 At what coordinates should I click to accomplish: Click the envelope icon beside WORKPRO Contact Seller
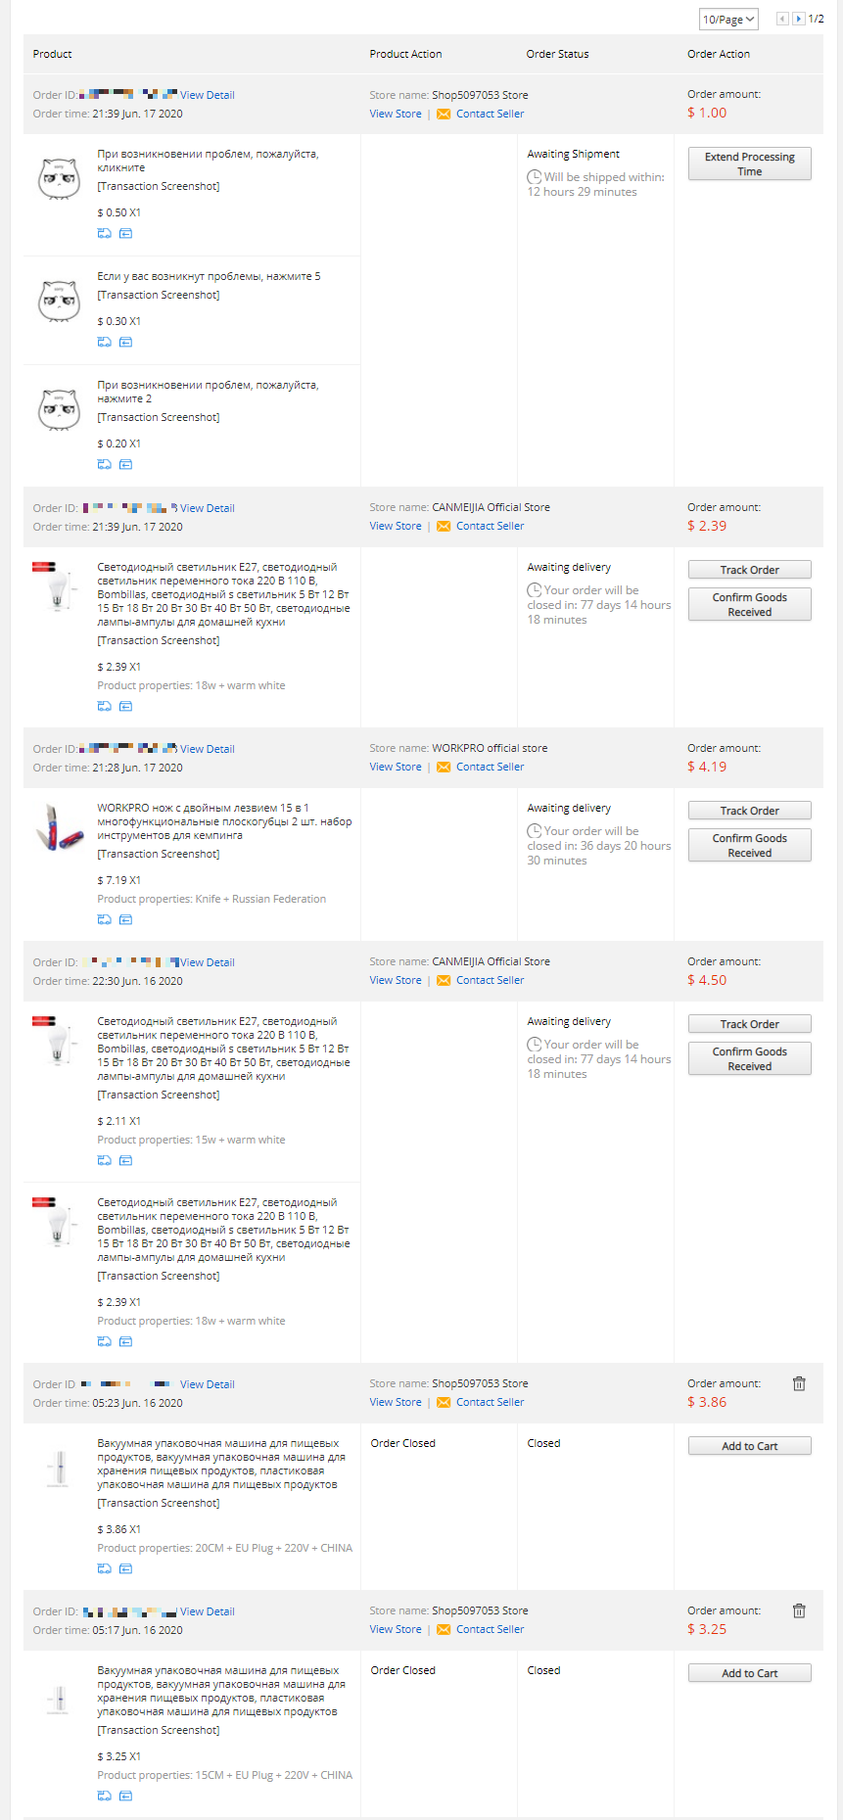pos(444,767)
